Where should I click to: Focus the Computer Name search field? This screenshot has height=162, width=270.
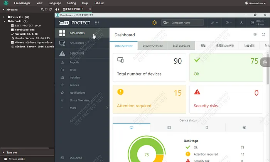point(187,22)
